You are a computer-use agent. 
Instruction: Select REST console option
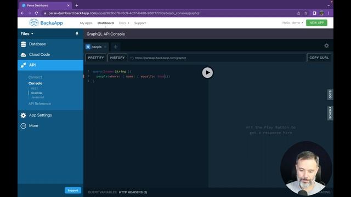tap(35, 89)
